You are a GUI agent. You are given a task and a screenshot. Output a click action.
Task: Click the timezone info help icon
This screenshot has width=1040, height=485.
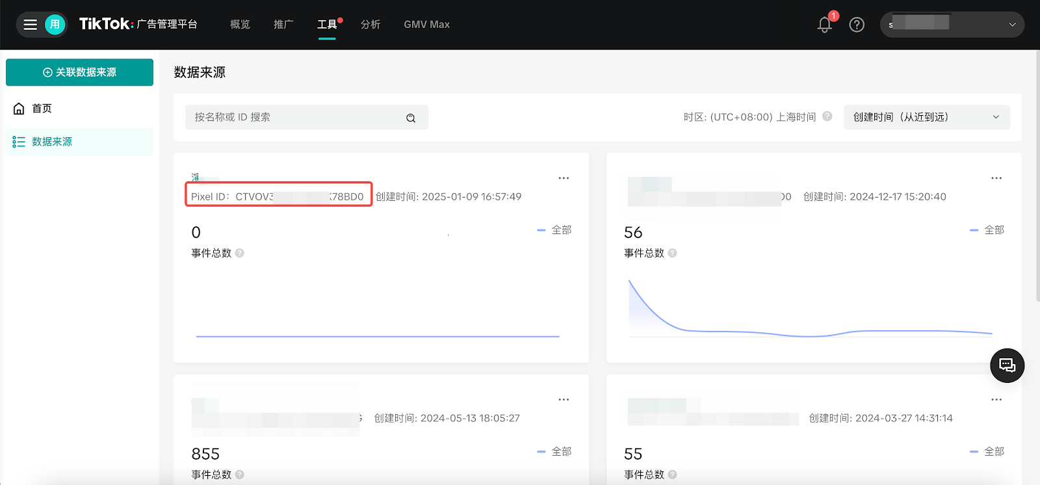[x=827, y=116]
